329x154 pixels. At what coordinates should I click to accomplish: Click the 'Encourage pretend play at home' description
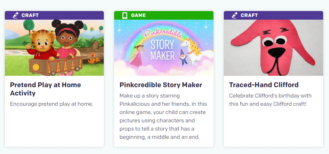tap(52, 104)
